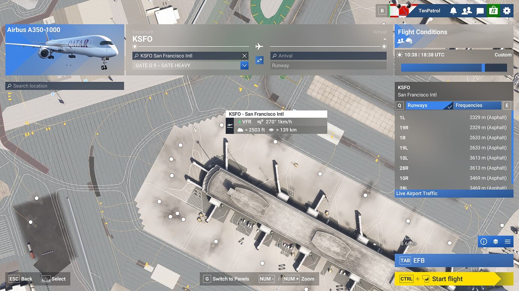Show map info icon
The image size is (519, 291).
click(484, 241)
